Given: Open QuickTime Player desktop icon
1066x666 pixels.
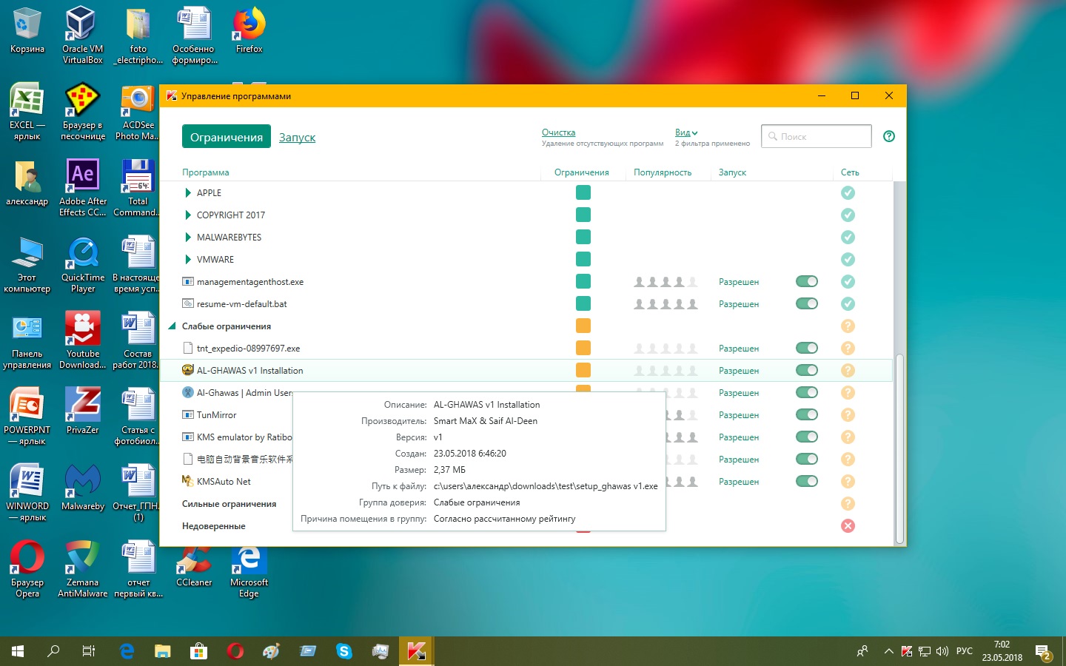Looking at the screenshot, I should click(82, 264).
